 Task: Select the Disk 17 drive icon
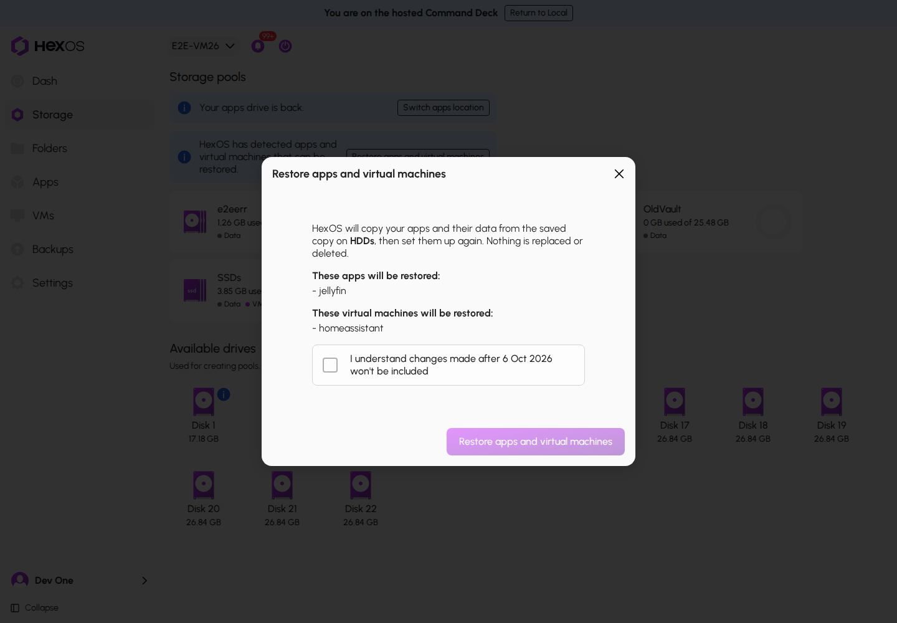[x=675, y=402]
